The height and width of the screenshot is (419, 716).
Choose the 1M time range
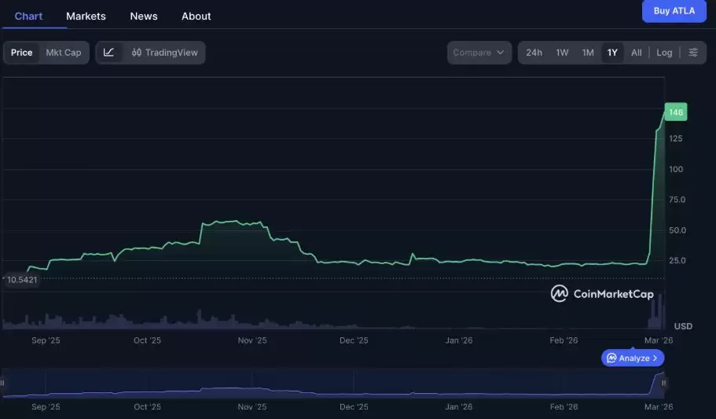[587, 53]
